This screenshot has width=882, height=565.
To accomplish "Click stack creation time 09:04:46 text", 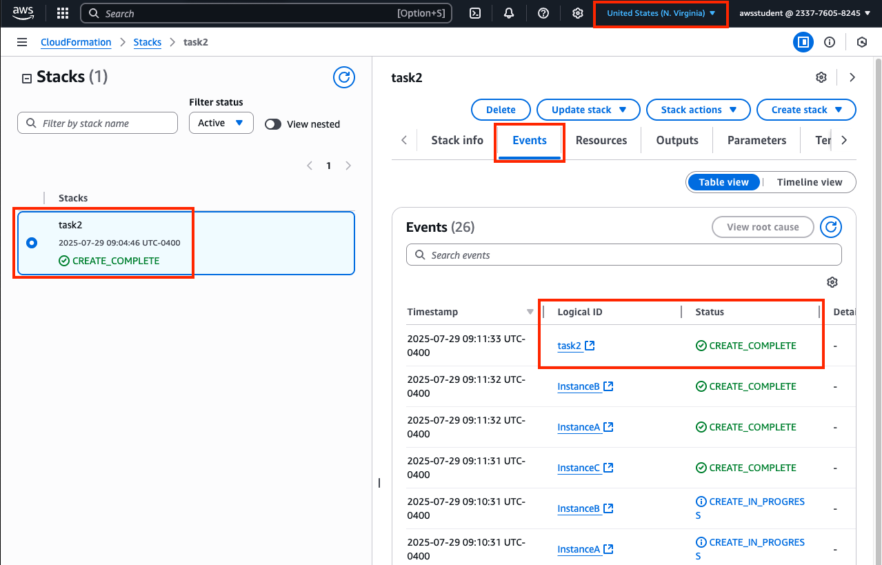I will (119, 243).
